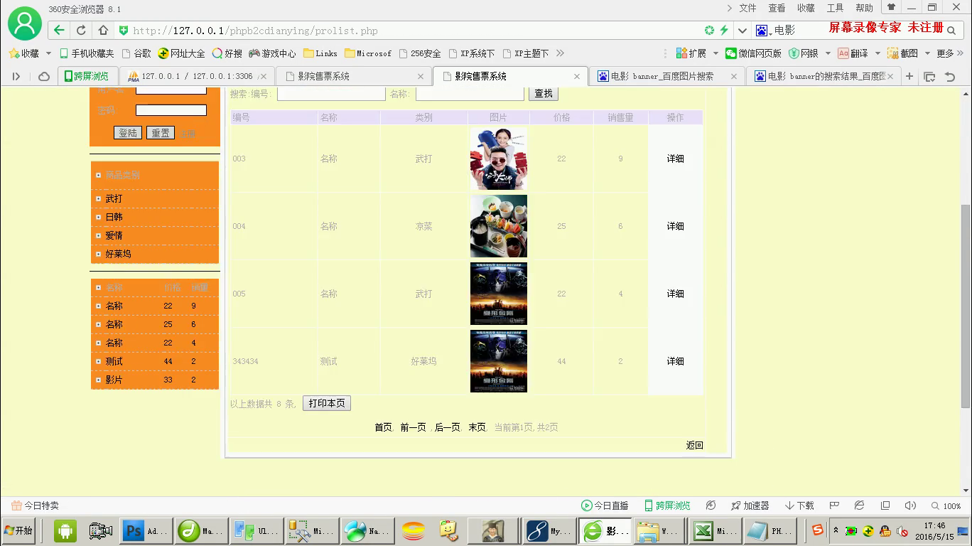Toggle the browser sound speaker icon

[910, 505]
